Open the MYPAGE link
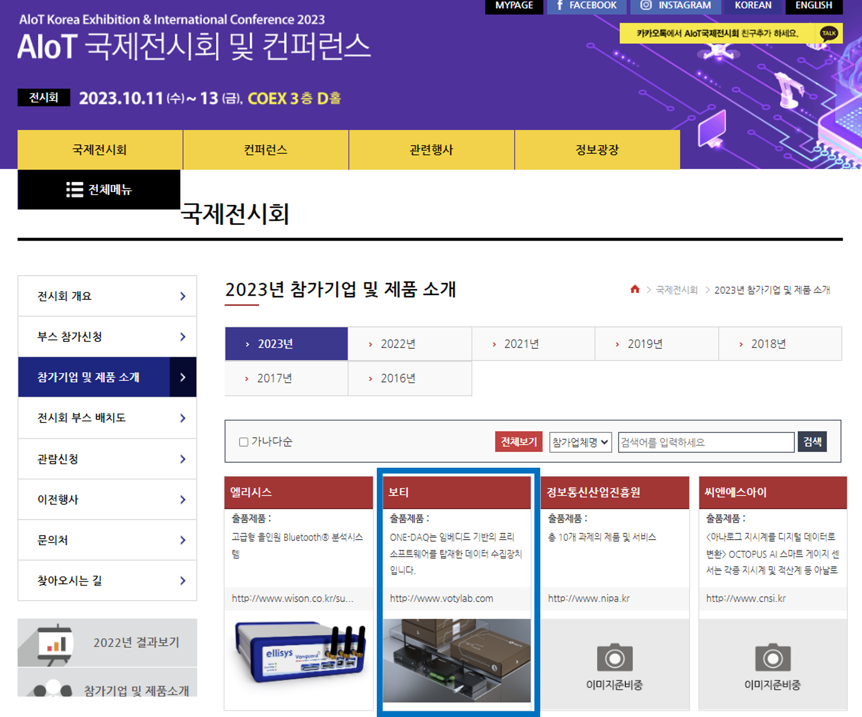 (514, 6)
